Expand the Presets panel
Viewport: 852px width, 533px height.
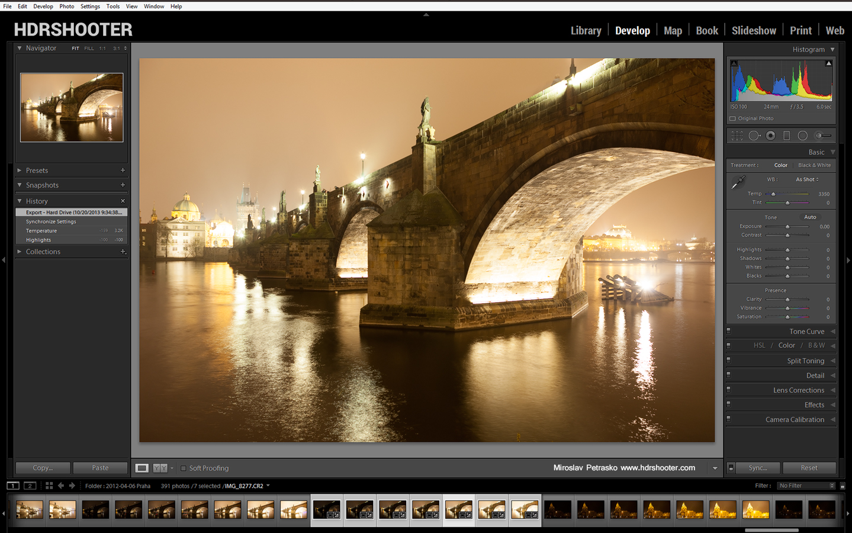[x=20, y=171]
